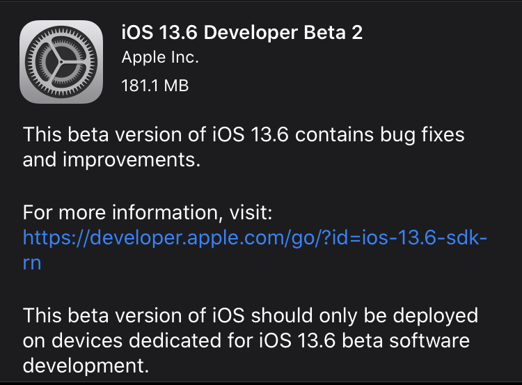Click the 'rn' continuation of the link
Viewport: 522px width, 385px height.
(32, 263)
